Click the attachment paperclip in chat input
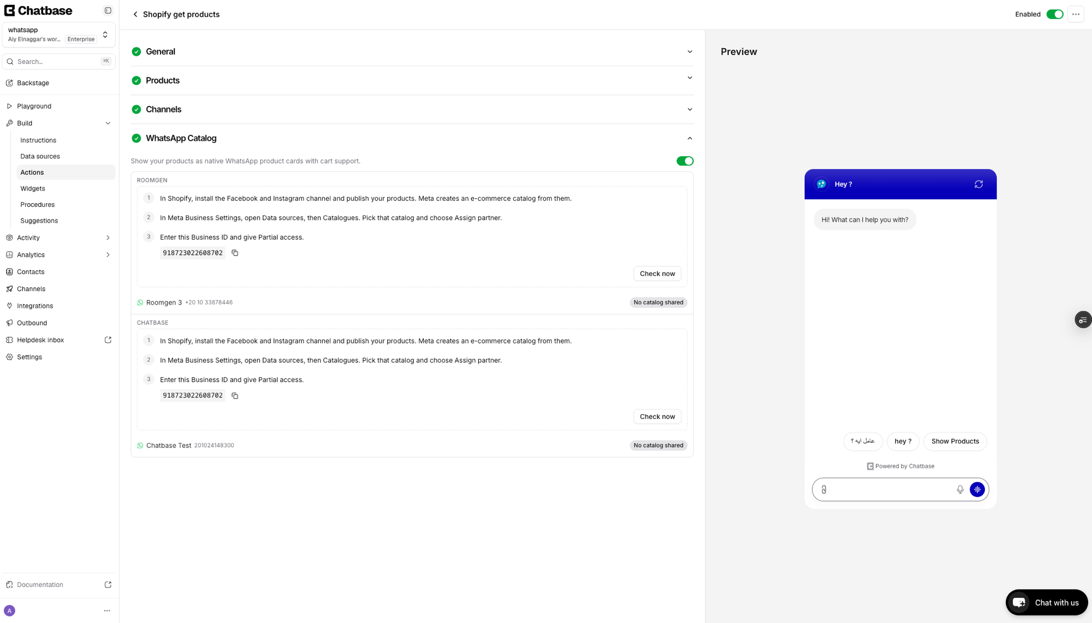Viewport: 1092px width, 623px height. coord(824,490)
